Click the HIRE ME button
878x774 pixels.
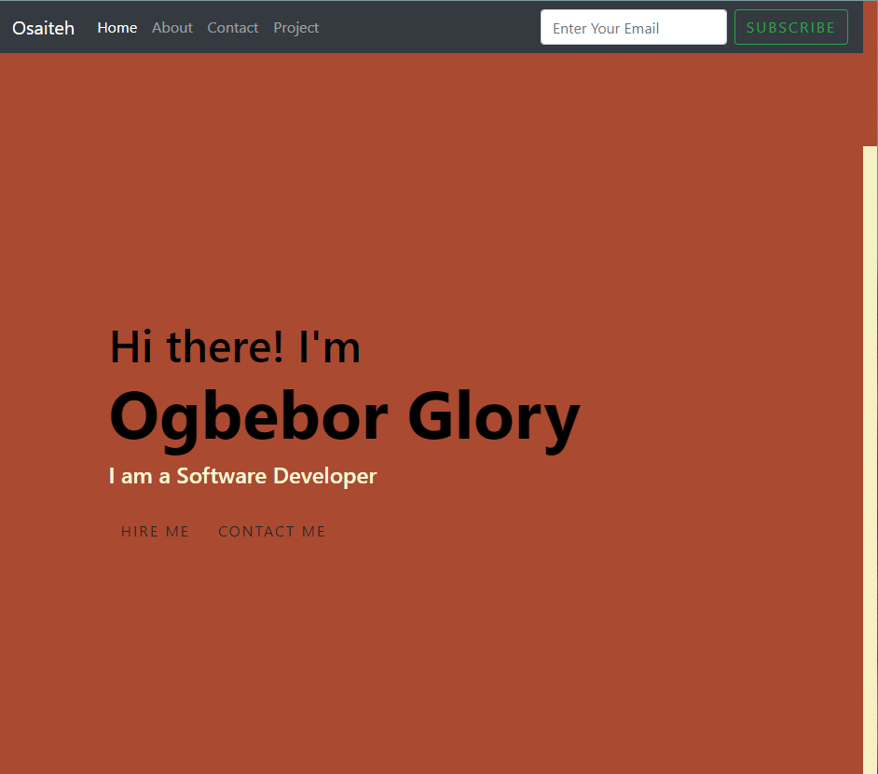click(155, 532)
